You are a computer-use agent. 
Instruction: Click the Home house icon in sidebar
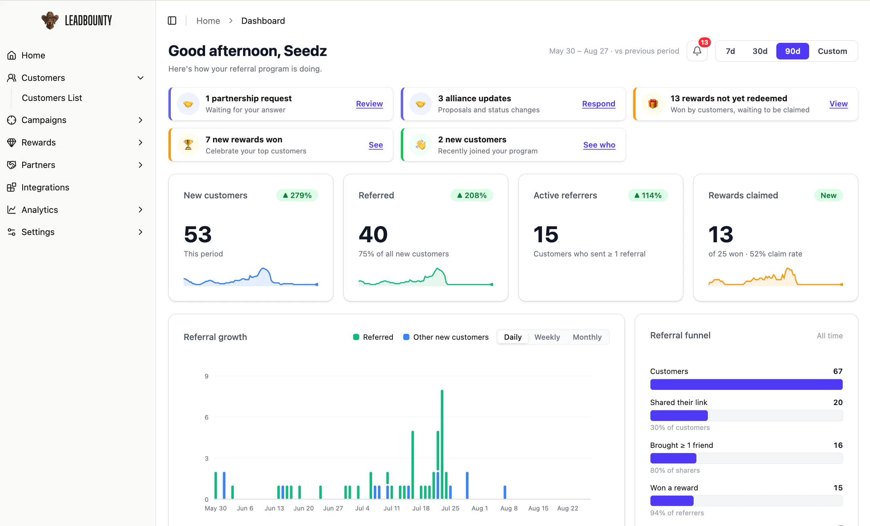tap(12, 55)
